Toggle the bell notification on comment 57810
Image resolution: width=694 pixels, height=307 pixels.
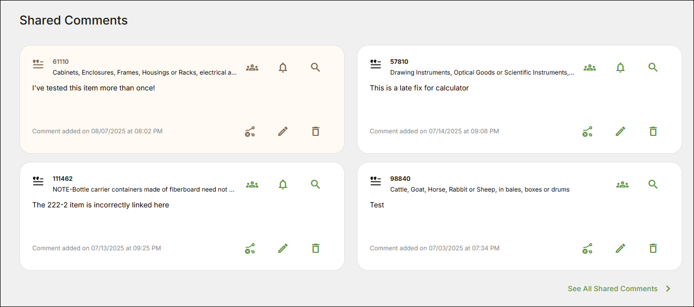620,67
